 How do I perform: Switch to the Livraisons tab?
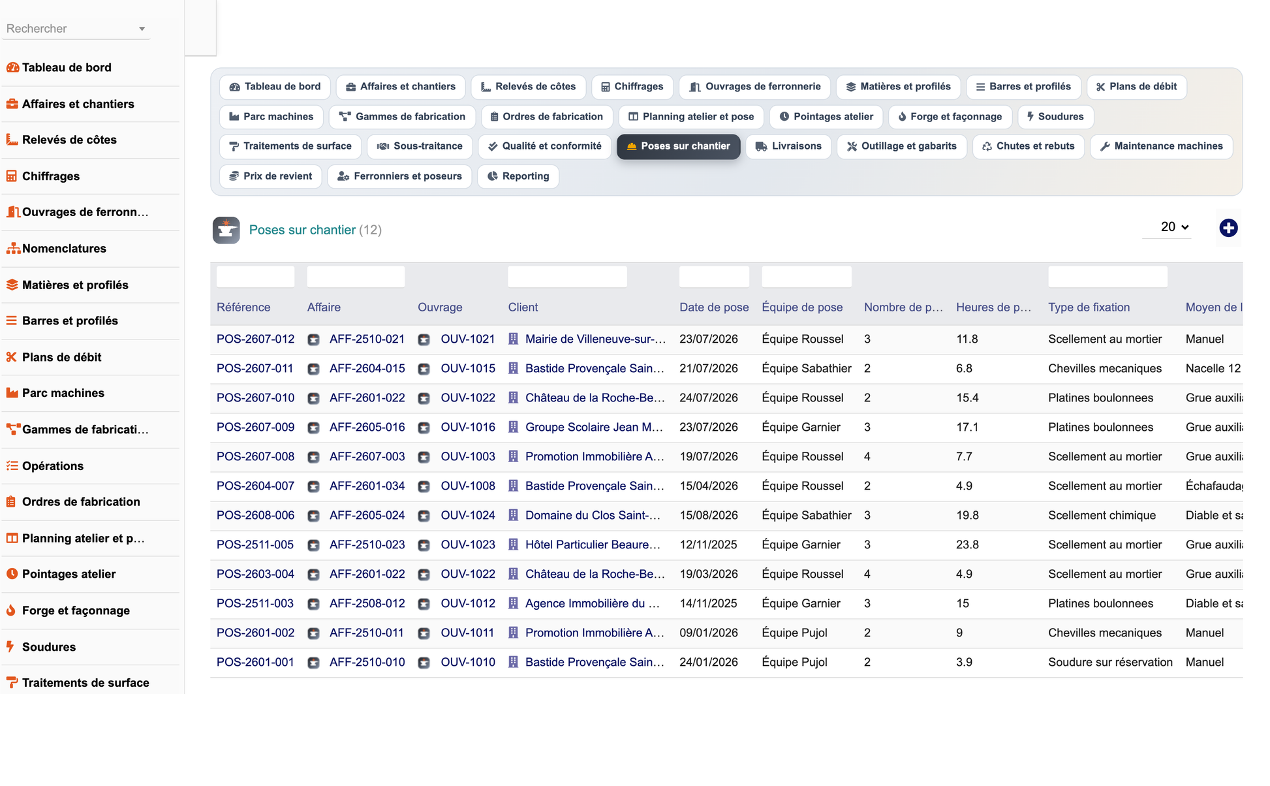point(788,146)
